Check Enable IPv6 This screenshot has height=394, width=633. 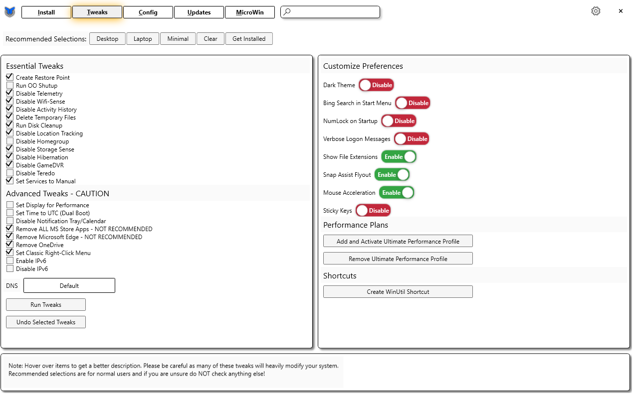click(10, 261)
